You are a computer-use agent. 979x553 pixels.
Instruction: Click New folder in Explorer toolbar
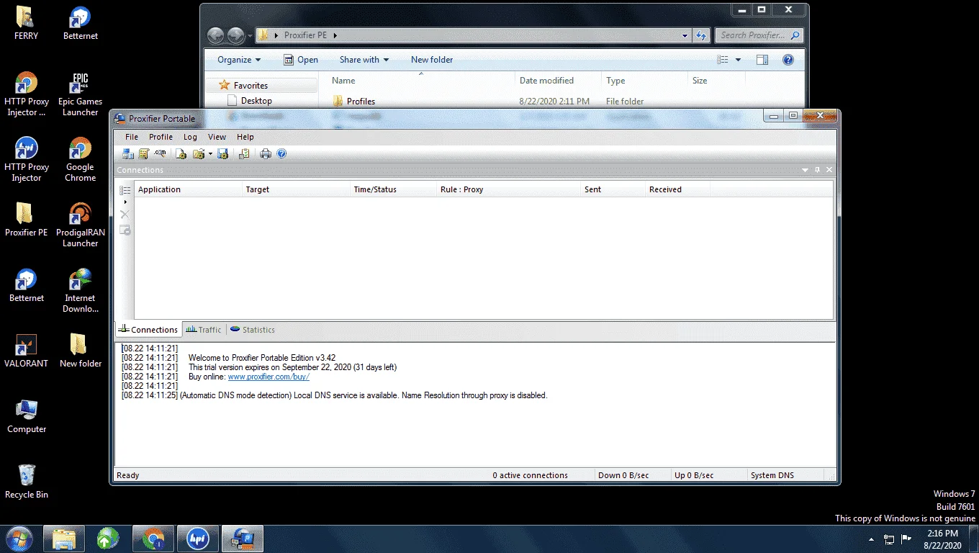tap(432, 60)
